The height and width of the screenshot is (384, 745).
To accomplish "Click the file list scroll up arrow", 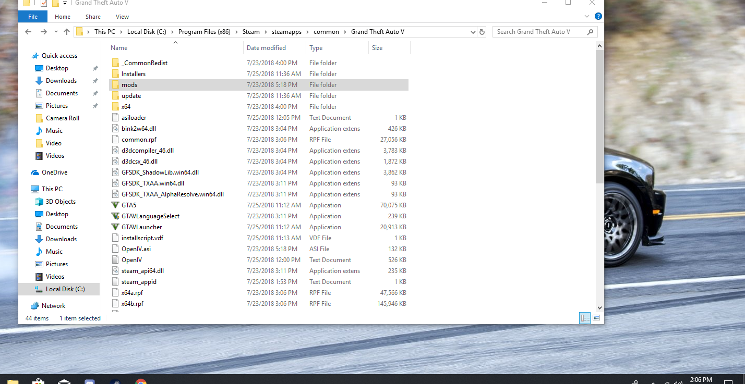I will 599,46.
